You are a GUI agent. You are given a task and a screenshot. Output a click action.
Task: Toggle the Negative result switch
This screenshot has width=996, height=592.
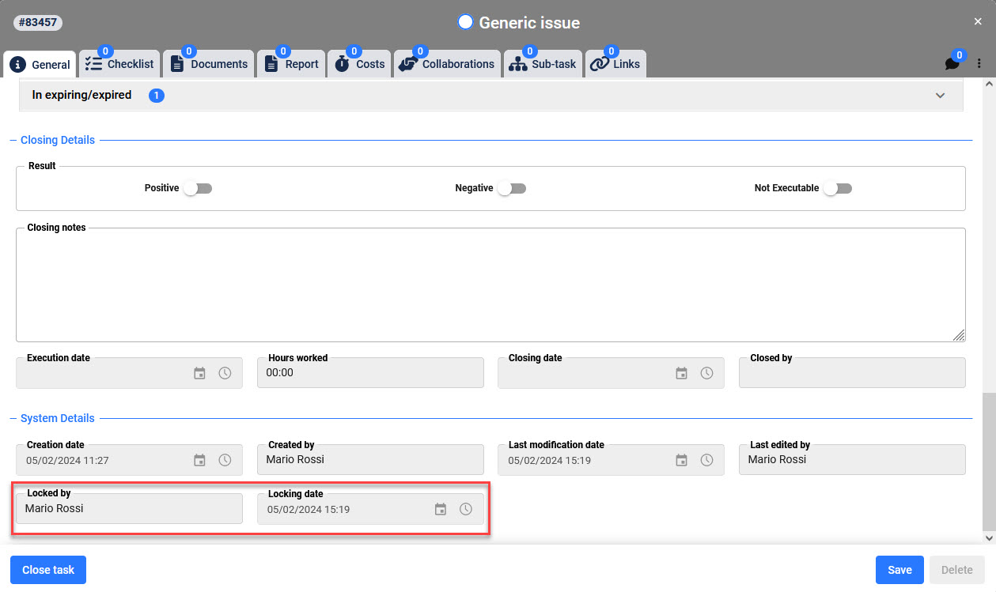(511, 189)
